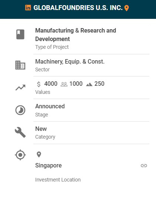The width and height of the screenshot is (156, 217).
Task: Click the crosshair target icon for location
Action: 20,155
